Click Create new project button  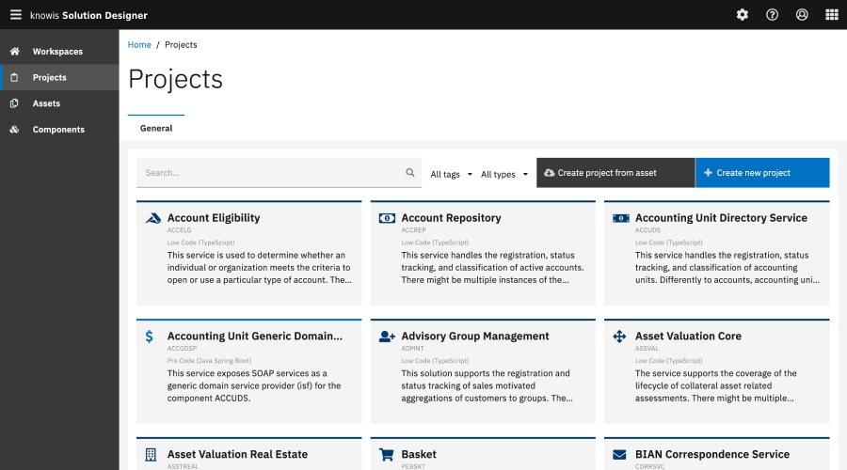click(x=762, y=173)
